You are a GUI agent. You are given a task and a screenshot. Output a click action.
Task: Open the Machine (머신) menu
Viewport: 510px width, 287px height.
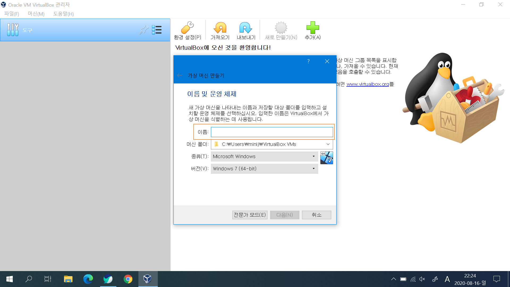pos(36,14)
